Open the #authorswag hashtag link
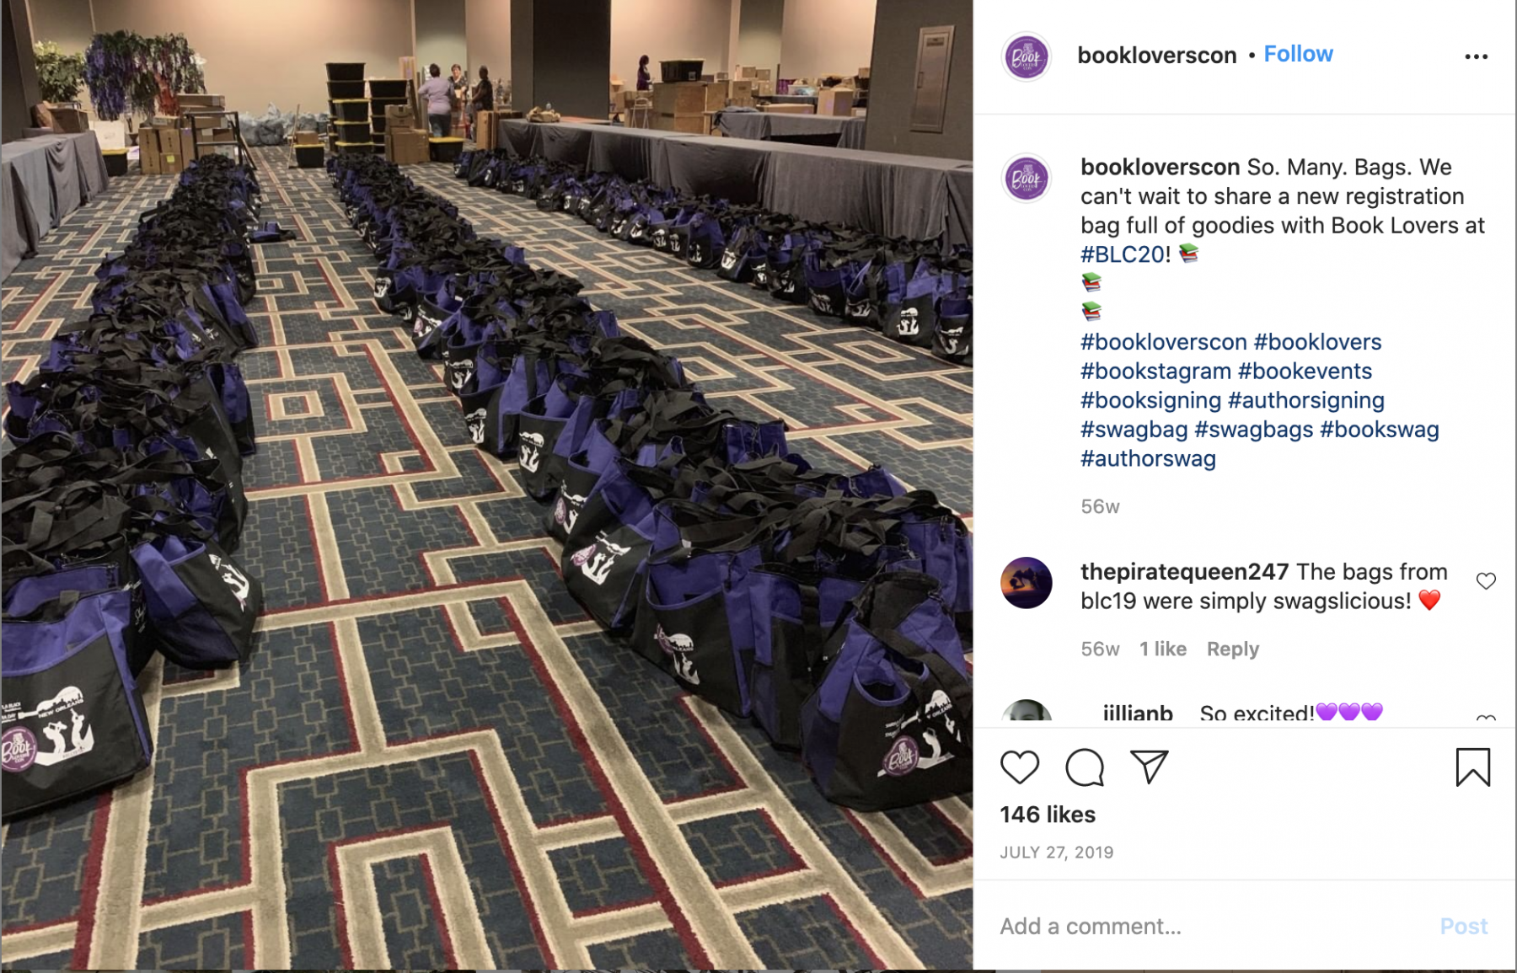 click(1148, 458)
